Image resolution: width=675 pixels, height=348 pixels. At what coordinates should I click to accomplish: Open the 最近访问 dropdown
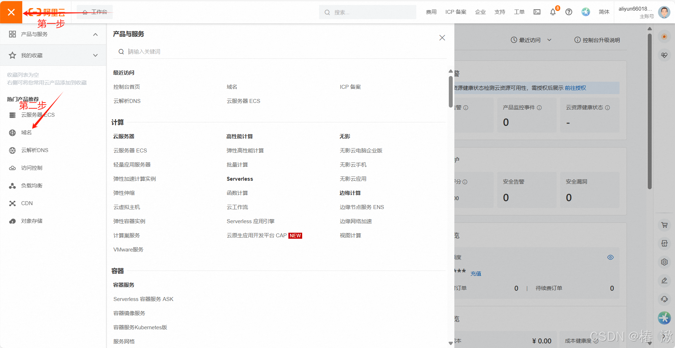tap(531, 40)
